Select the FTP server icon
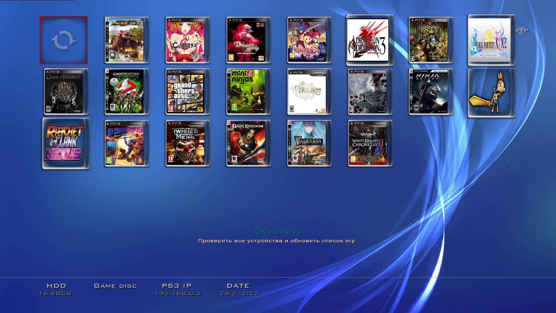Image resolution: width=556 pixels, height=313 pixels. 522,31
